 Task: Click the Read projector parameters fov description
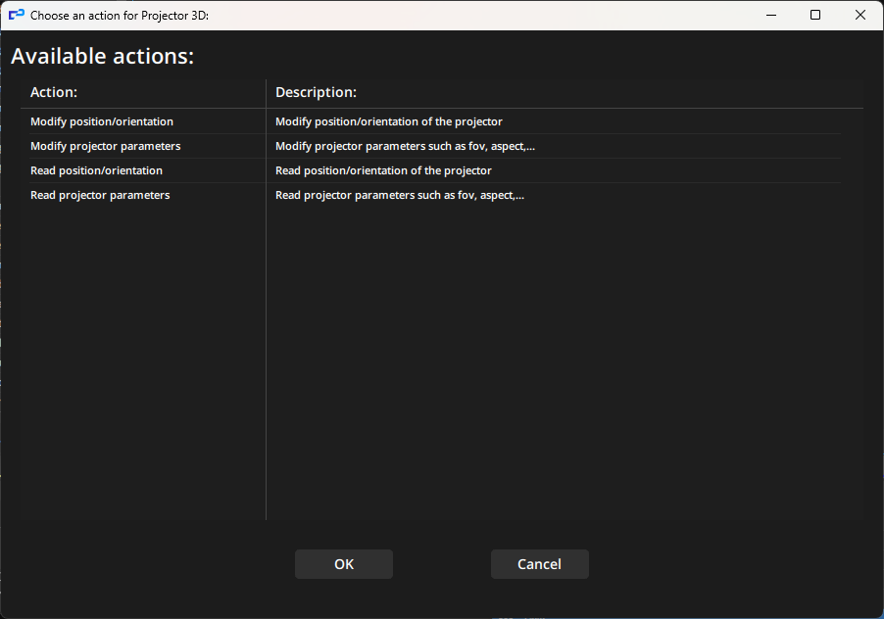[400, 195]
